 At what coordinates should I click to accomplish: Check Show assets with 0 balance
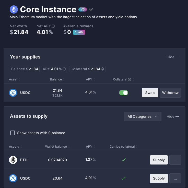12,133
